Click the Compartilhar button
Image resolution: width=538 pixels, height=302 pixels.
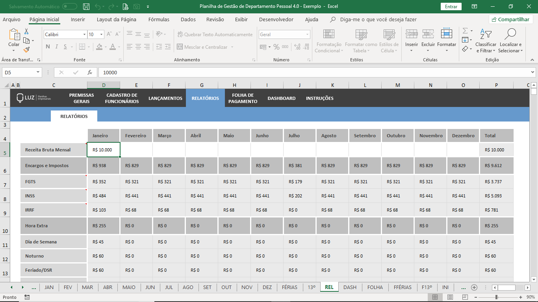point(511,19)
